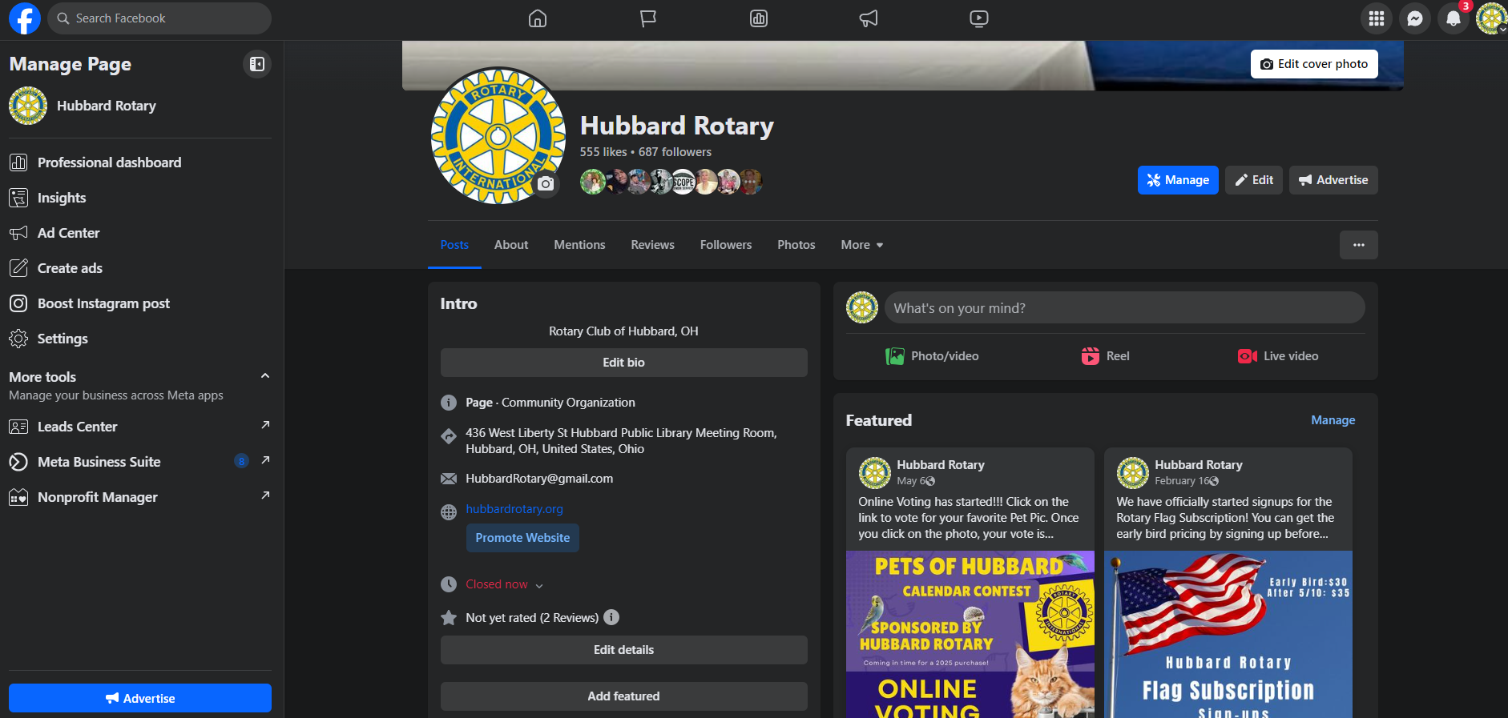Click the Edit bio button
Viewport: 1508px width, 718px height.
[623, 363]
